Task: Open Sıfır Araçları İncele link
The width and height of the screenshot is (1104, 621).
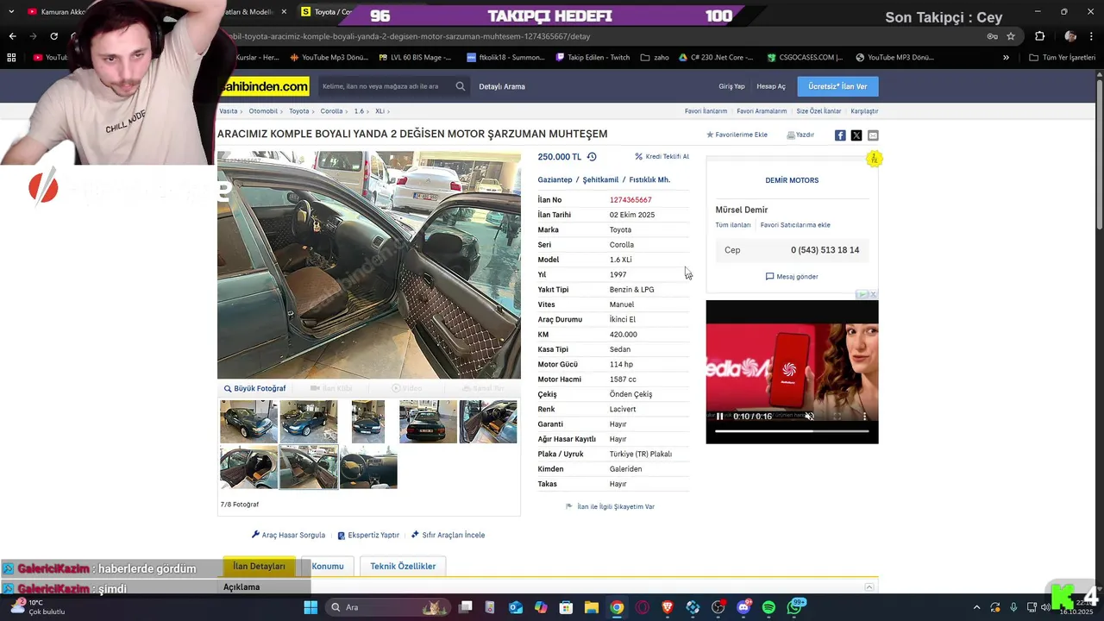Action: 448,535
